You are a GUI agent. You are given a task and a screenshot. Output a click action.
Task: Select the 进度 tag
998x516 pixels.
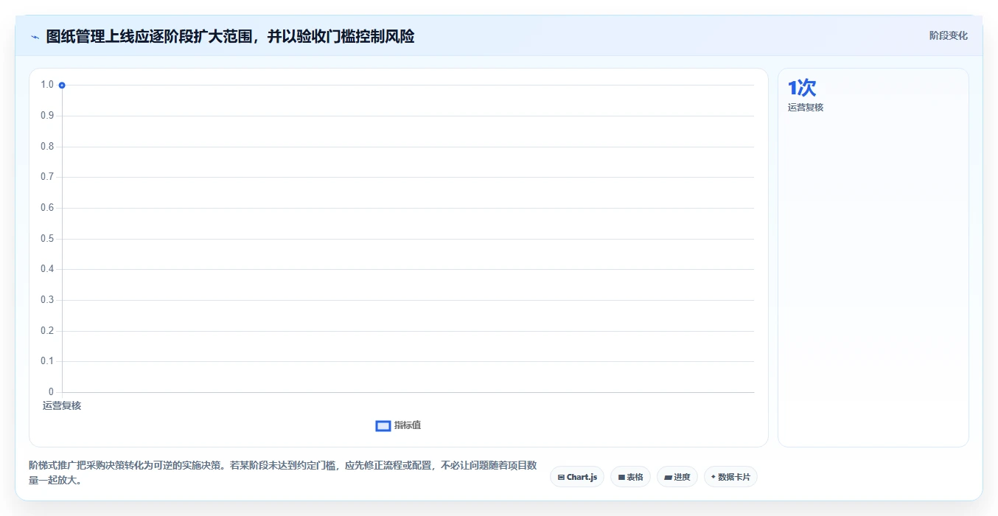click(x=677, y=477)
